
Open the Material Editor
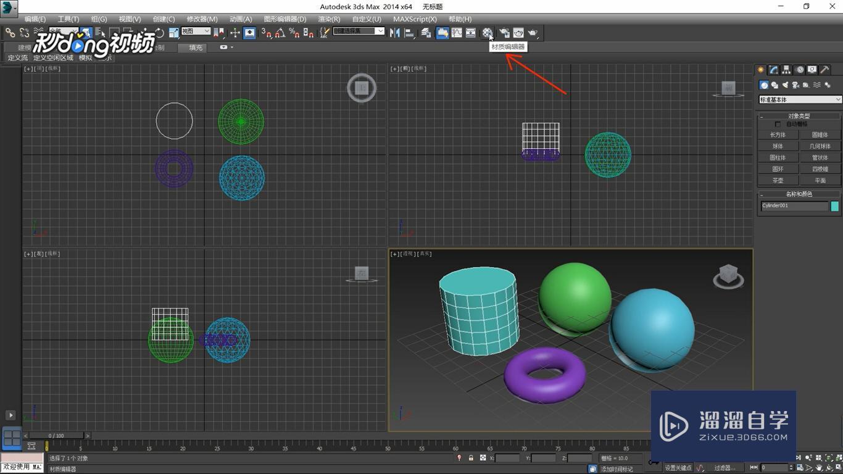(x=487, y=33)
